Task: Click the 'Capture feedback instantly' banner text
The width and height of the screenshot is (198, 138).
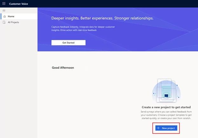Action: (x=83, y=28)
